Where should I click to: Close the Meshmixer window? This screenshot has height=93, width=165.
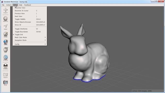161,1
